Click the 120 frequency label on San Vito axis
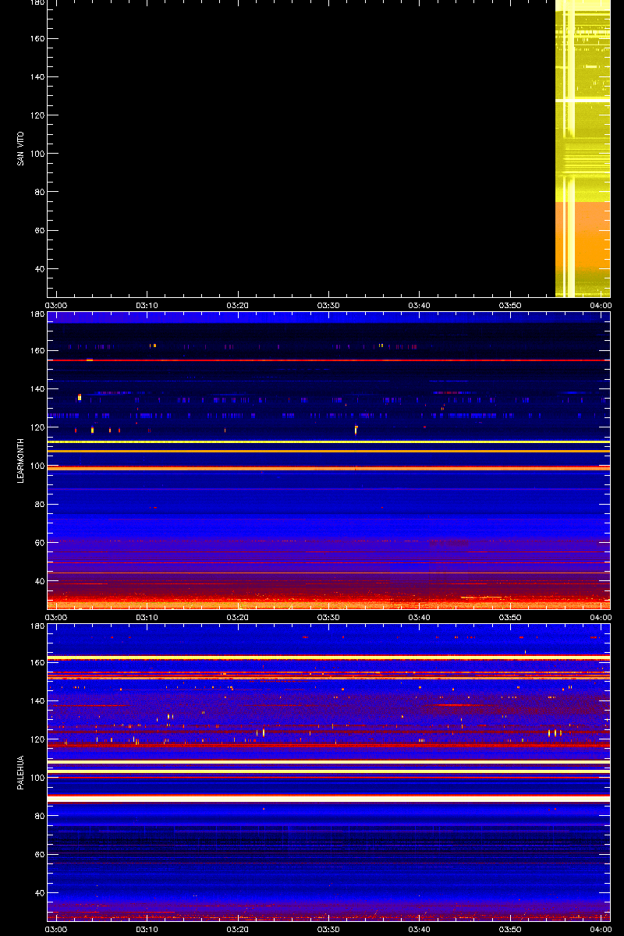The image size is (624, 936). 36,115
